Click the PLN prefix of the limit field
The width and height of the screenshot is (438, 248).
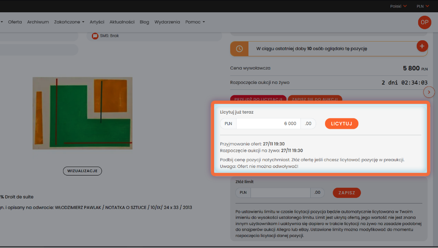tap(243, 192)
